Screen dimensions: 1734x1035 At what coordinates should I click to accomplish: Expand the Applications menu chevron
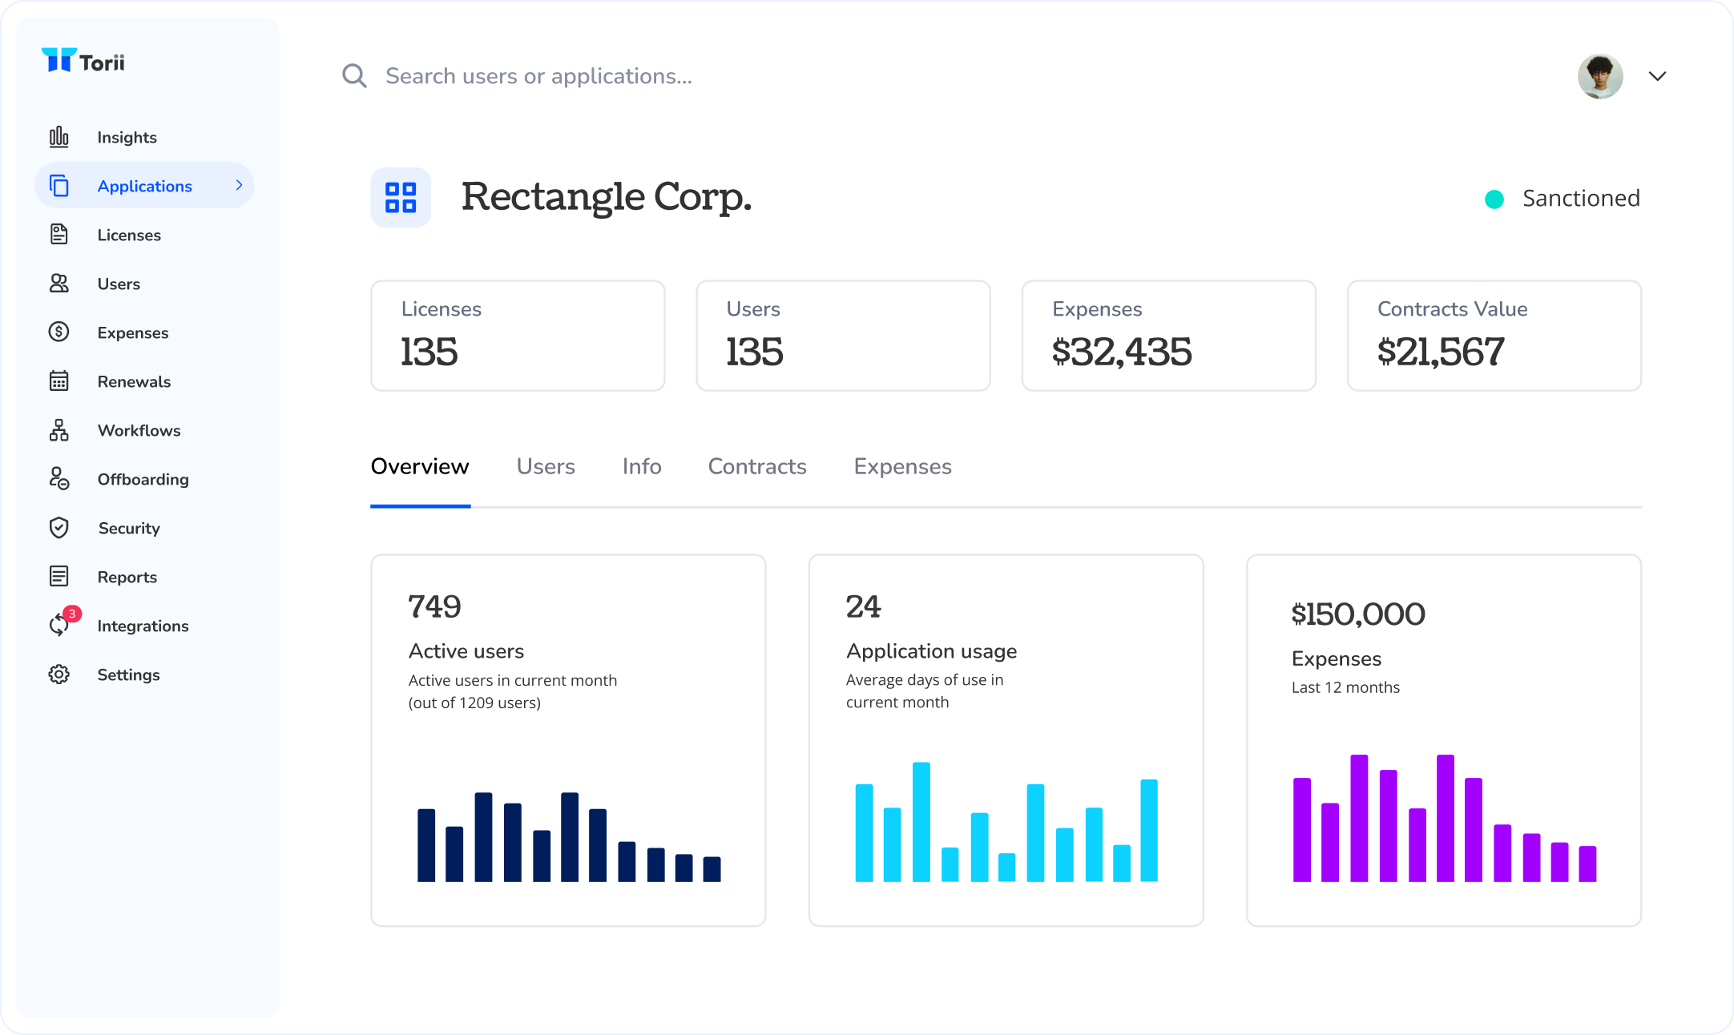[239, 185]
